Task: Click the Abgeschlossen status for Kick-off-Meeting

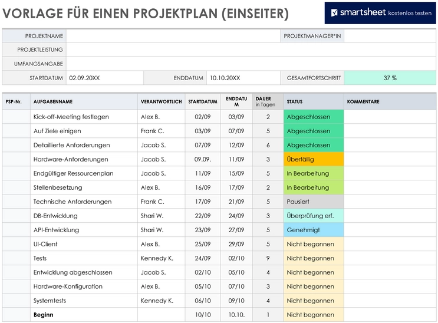Action: click(314, 117)
